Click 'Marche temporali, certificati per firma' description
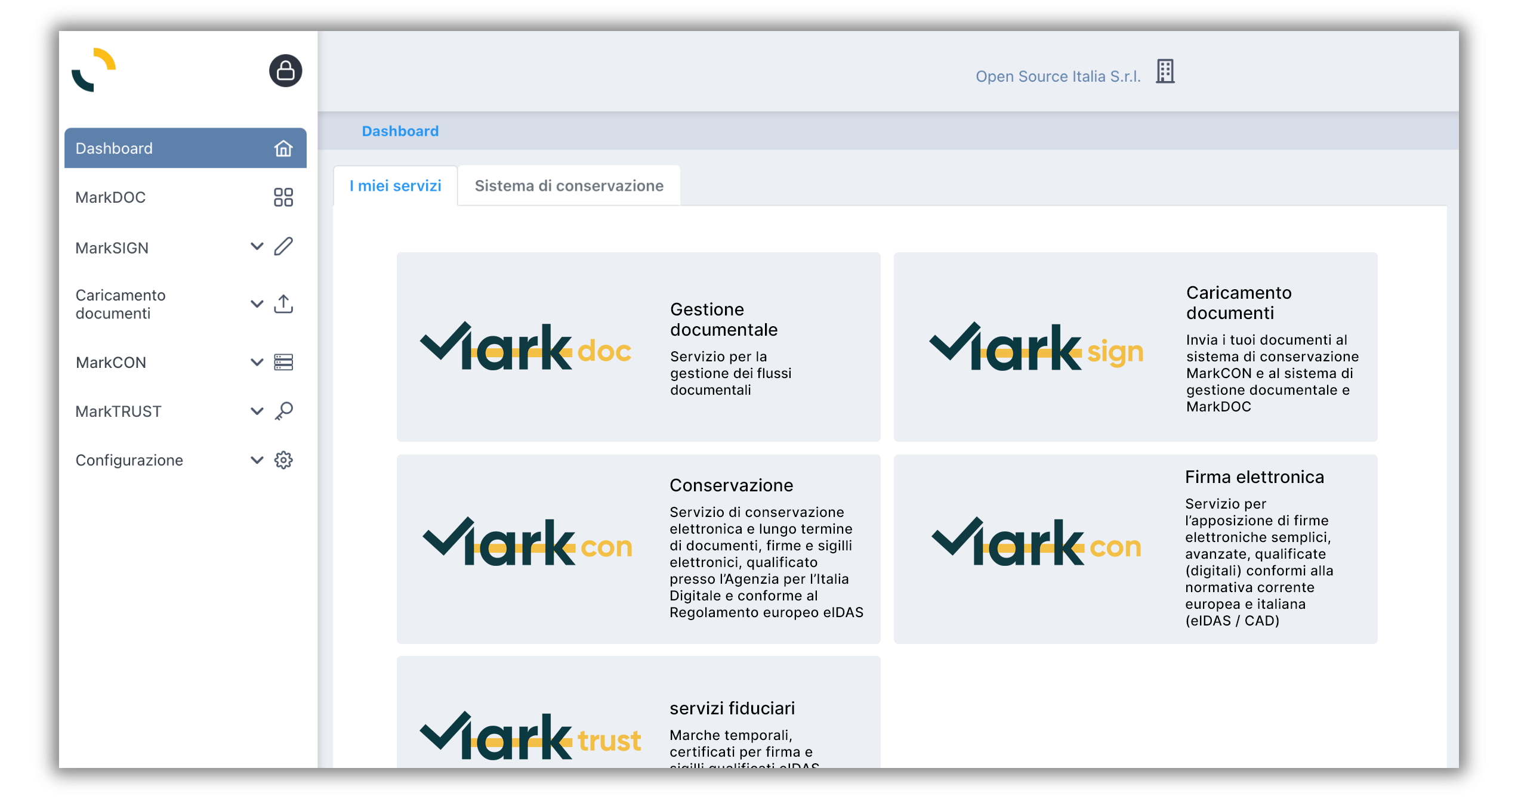Viewport: 1518px width, 799px height. tap(744, 748)
